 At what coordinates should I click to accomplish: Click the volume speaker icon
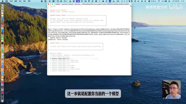[138, 1]
